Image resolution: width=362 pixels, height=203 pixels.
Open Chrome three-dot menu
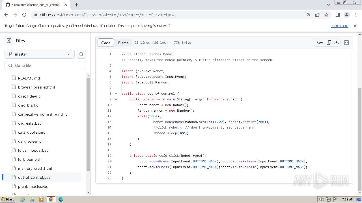[x=355, y=15]
